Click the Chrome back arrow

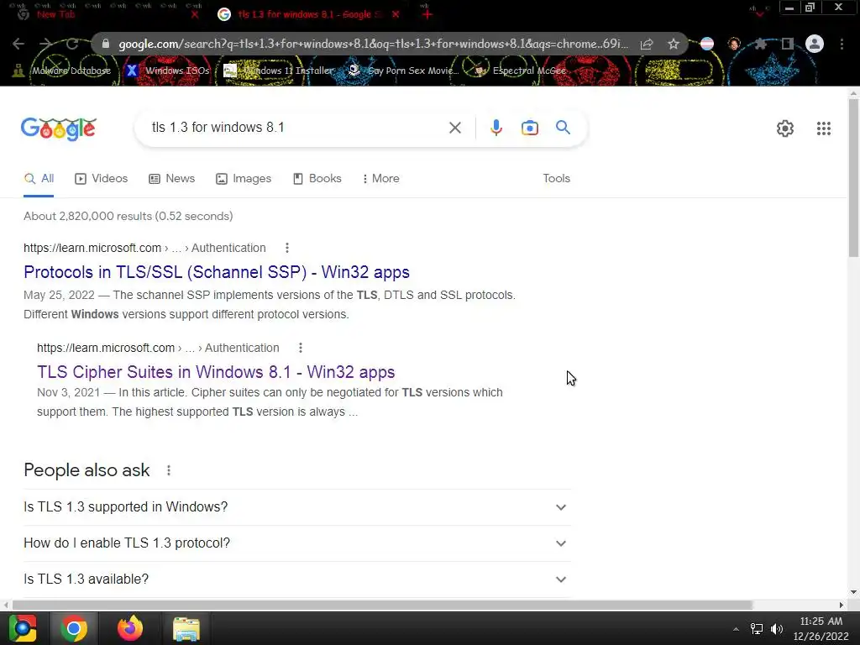[18, 44]
